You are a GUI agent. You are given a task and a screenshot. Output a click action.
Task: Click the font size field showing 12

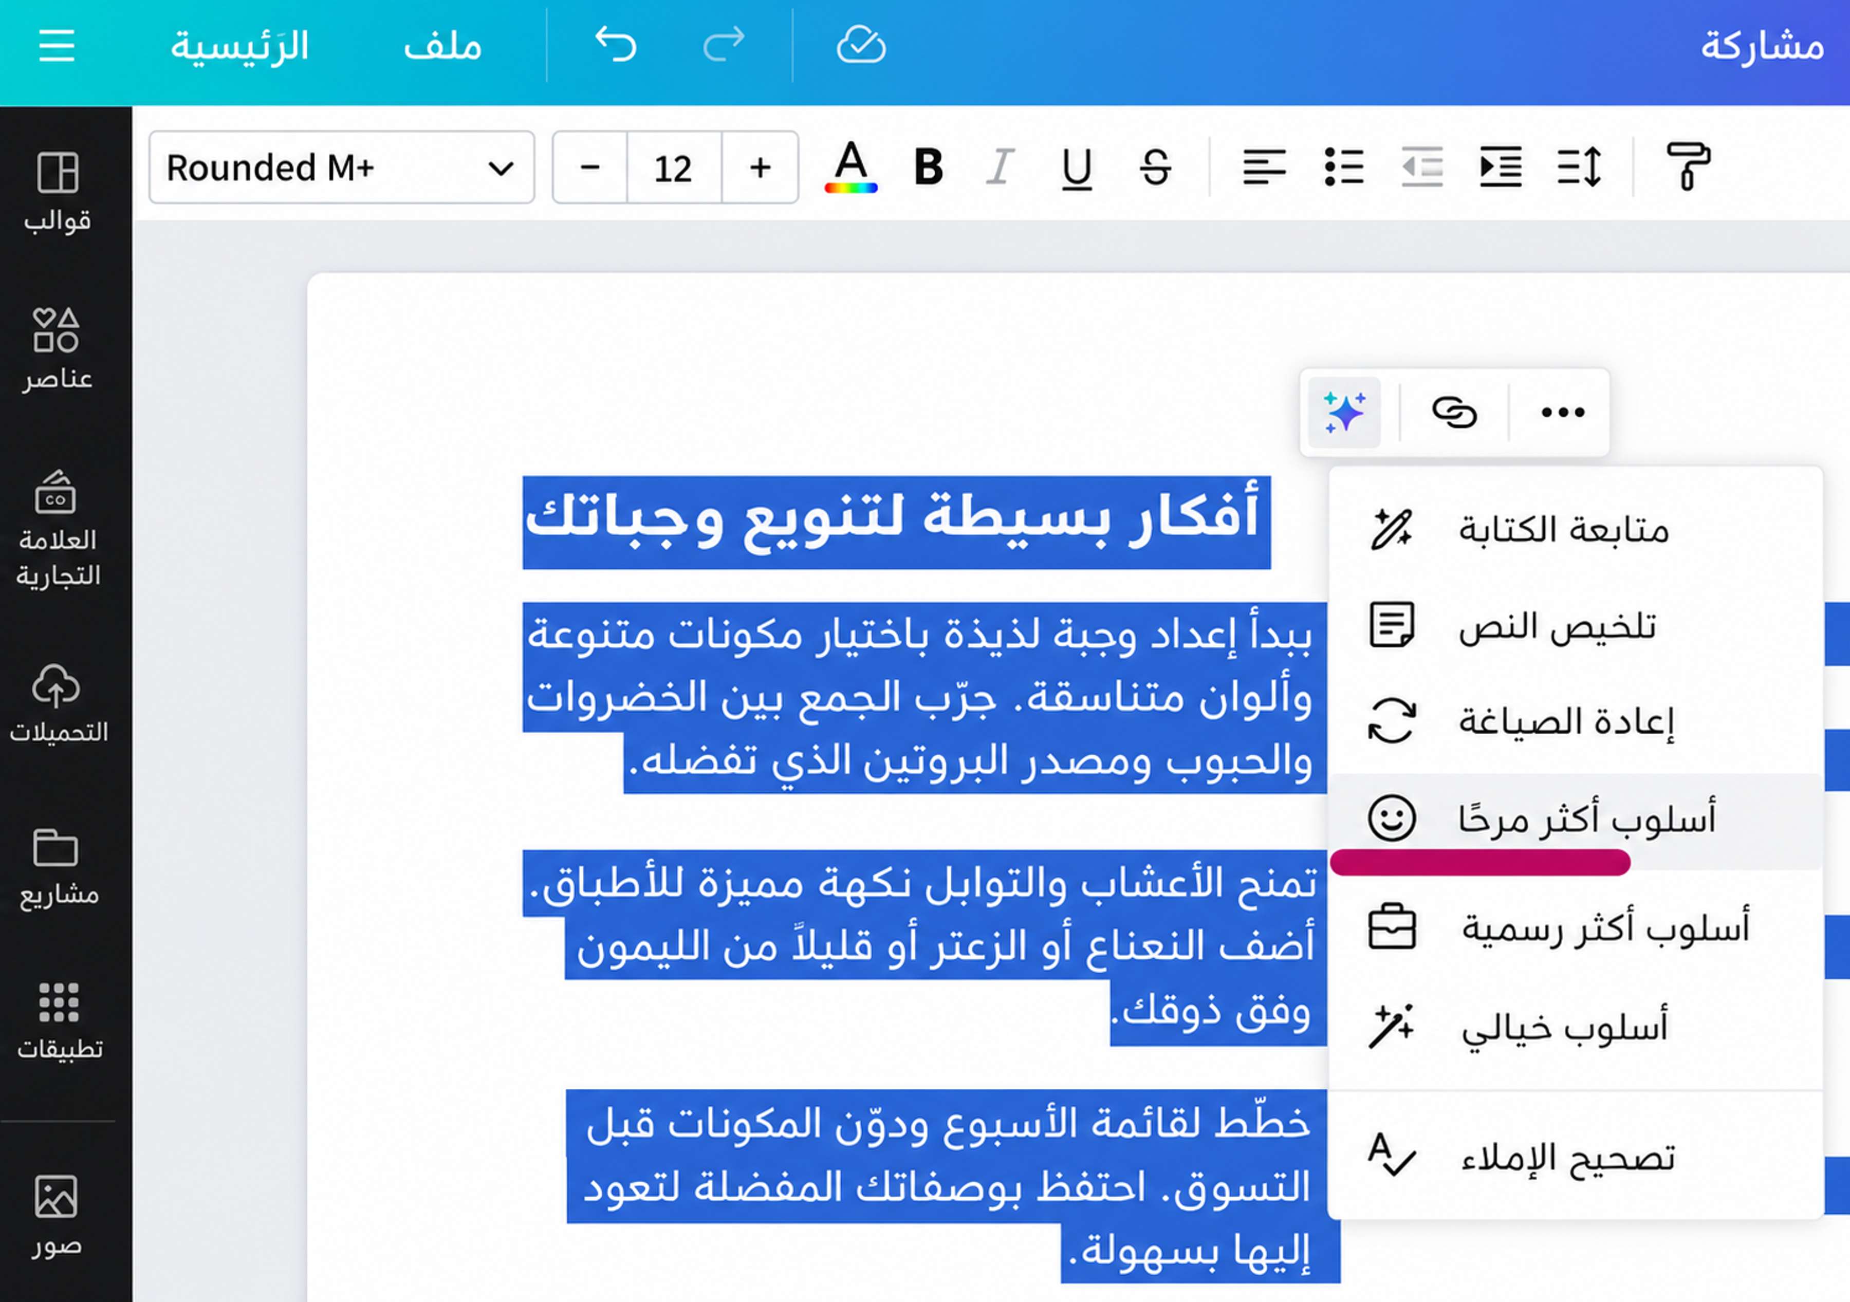pos(674,168)
